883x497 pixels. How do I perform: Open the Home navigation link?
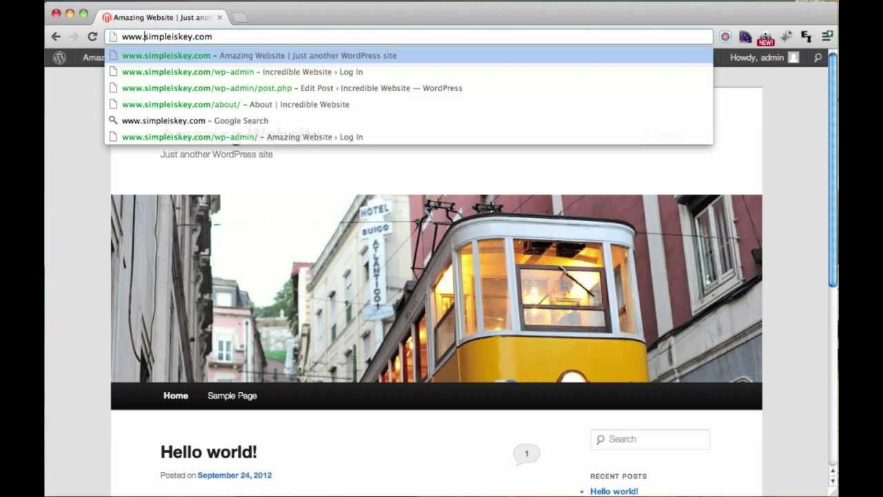pos(176,396)
